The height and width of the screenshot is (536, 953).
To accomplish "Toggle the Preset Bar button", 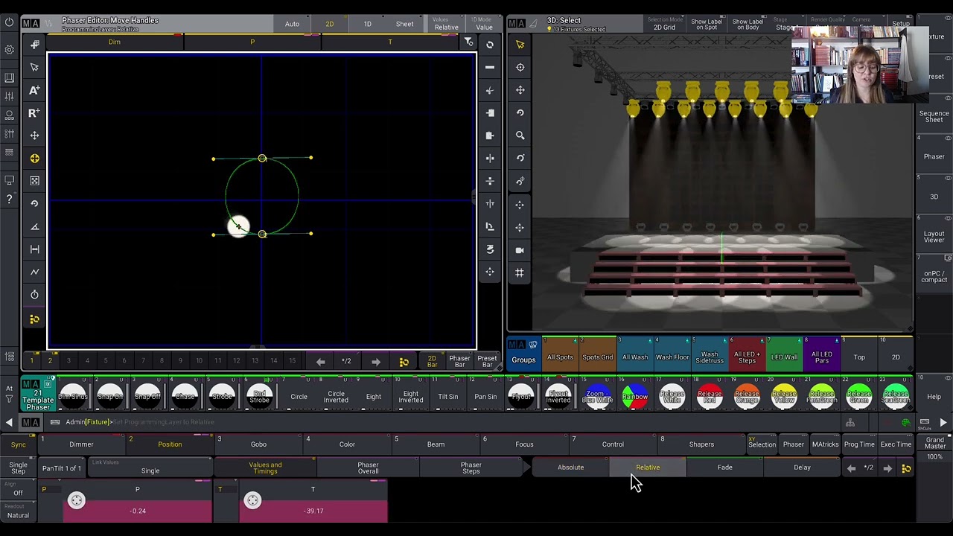I will tap(487, 361).
